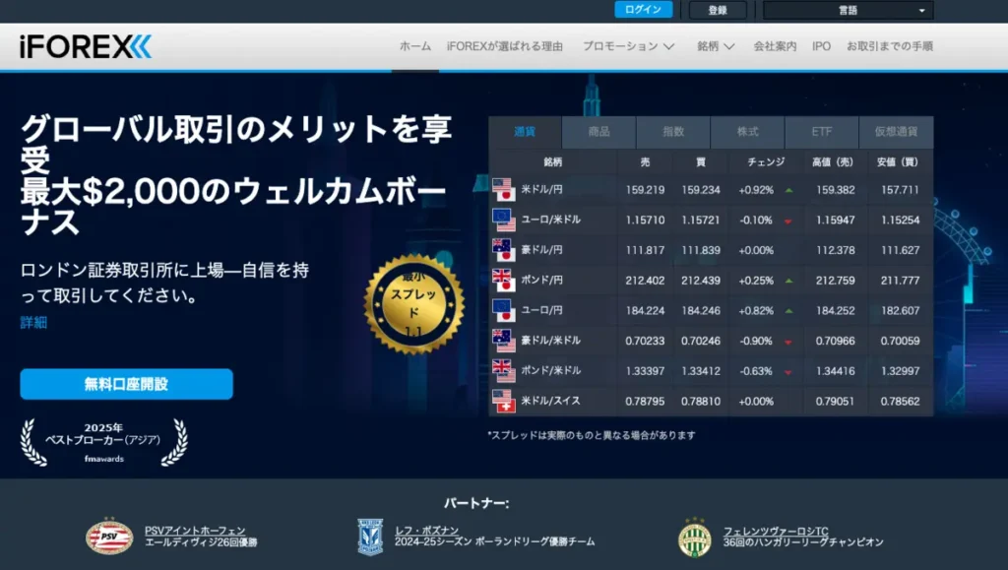Open the 言語 language dropdown
The image size is (1008, 570).
tap(846, 10)
